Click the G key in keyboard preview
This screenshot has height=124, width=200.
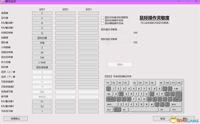pyautogui.click(x=139, y=99)
